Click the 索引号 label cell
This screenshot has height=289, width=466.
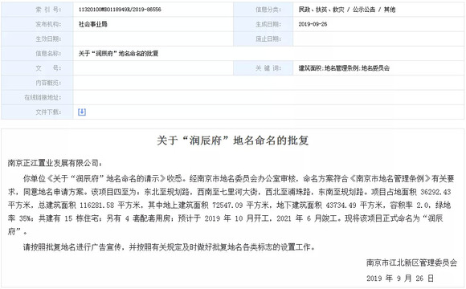37,10
